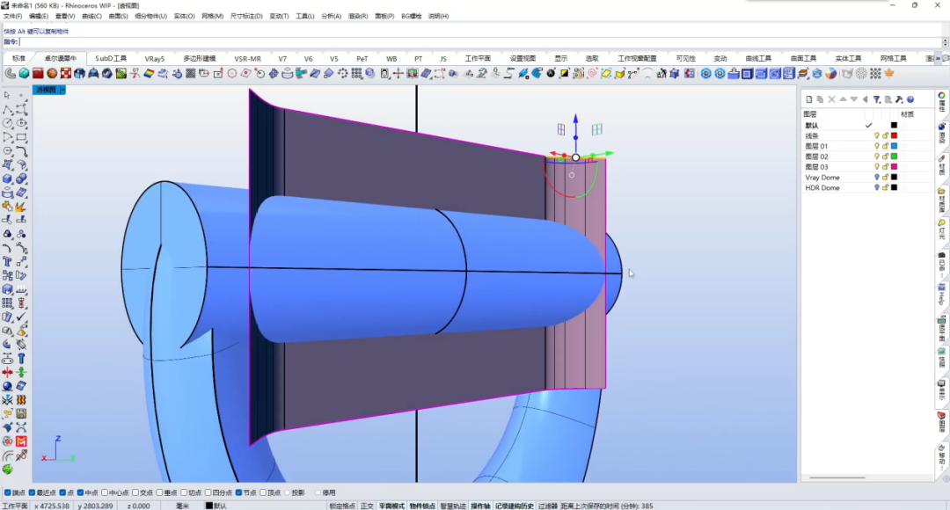Viewport: 950px width, 510px height.
Task: Expand the toolbar tabs overflow chevron
Action: point(939,59)
